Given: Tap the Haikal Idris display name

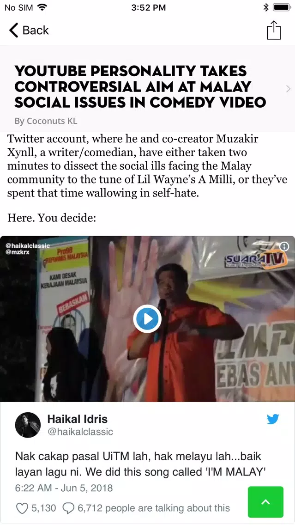Looking at the screenshot, I should click(x=78, y=419).
